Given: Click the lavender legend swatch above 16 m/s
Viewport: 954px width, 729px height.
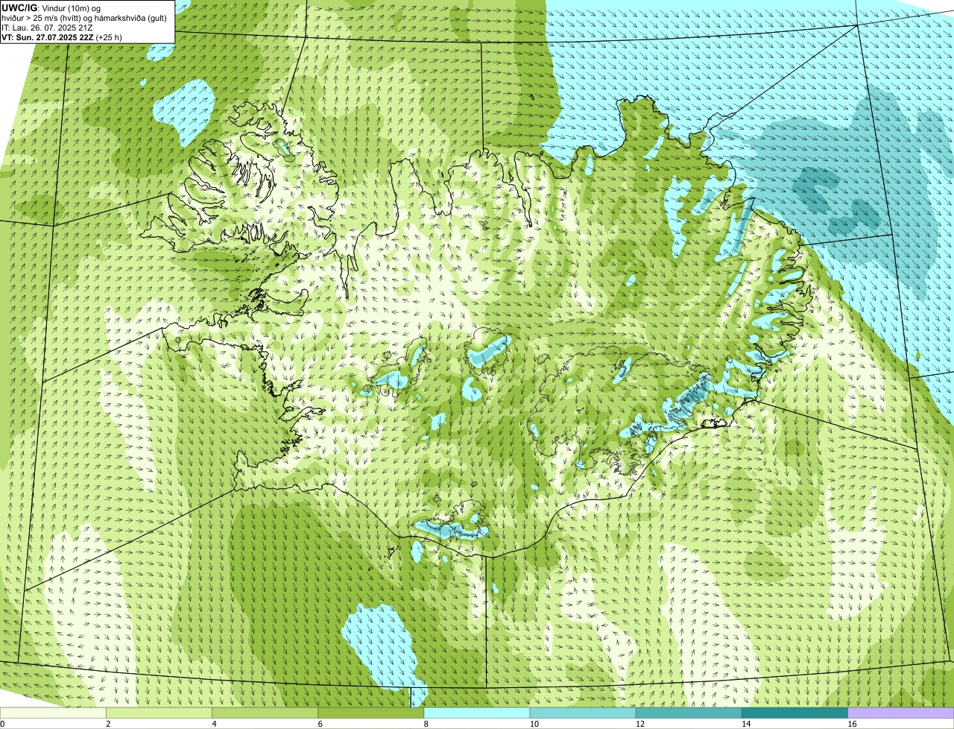Looking at the screenshot, I should (901, 713).
